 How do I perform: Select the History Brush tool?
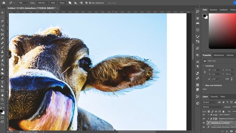(x=2, y=56)
